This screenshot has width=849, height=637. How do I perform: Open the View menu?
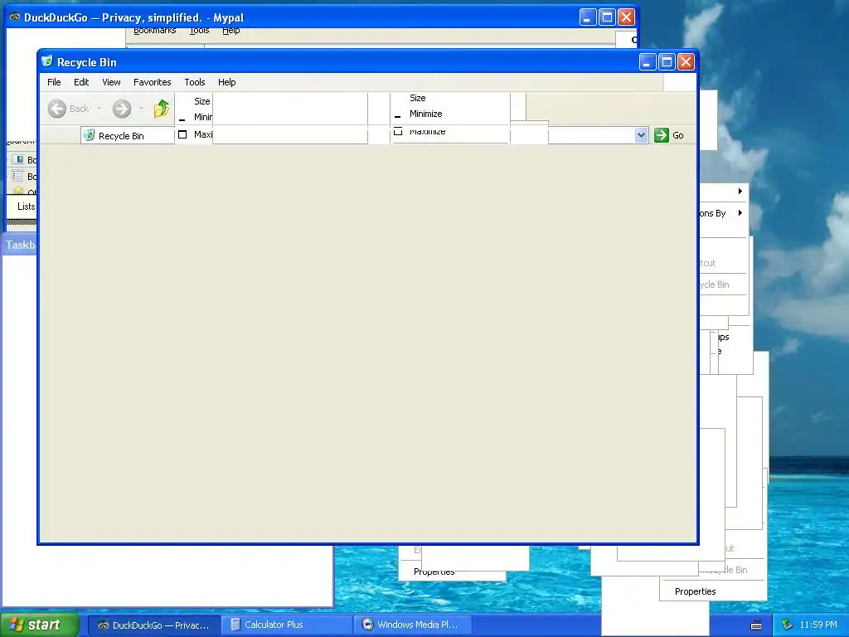tap(112, 82)
